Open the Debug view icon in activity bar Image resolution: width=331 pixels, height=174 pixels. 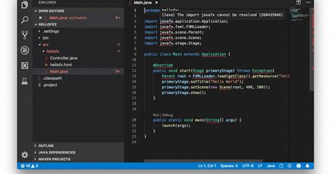[25, 50]
